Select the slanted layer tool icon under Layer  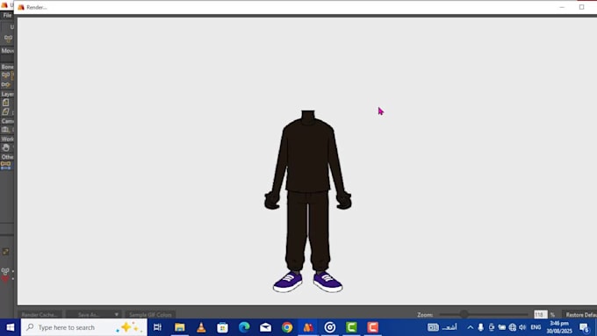coord(5,112)
